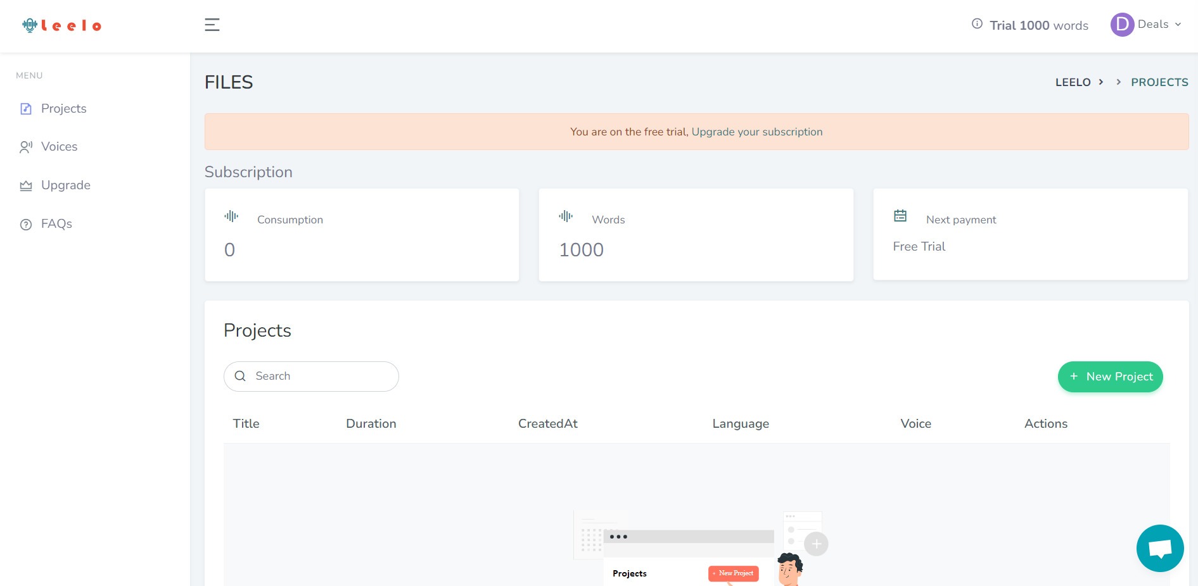Screen dimensions: 1198x586
Task: Open the Deals account dropdown arrow
Action: click(1178, 25)
